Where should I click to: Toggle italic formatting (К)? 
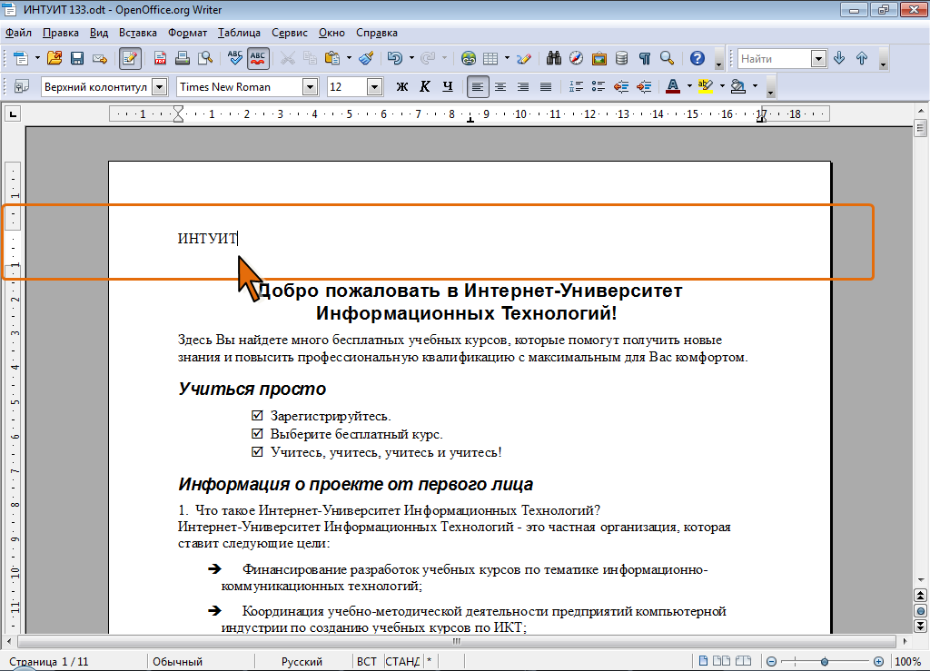(x=425, y=86)
